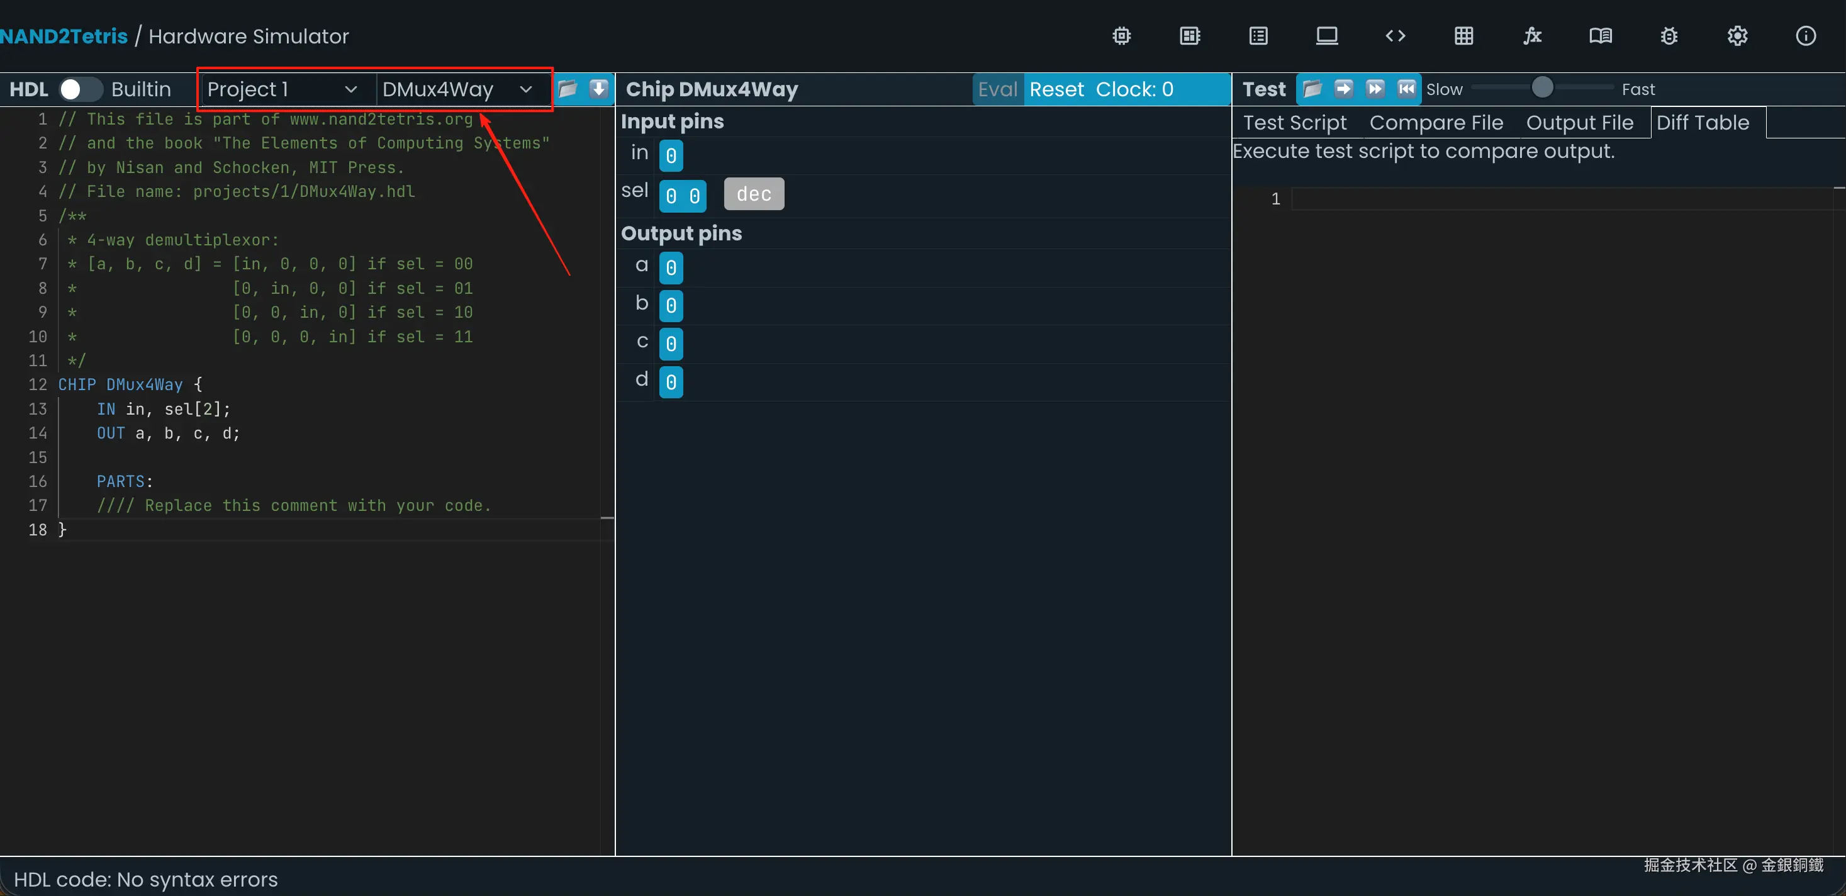The image size is (1846, 896).
Task: Switch to the Output File tab
Action: 1579,123
